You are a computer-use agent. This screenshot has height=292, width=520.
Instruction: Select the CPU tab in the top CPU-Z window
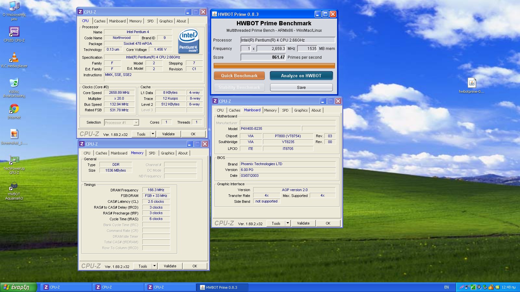point(85,21)
